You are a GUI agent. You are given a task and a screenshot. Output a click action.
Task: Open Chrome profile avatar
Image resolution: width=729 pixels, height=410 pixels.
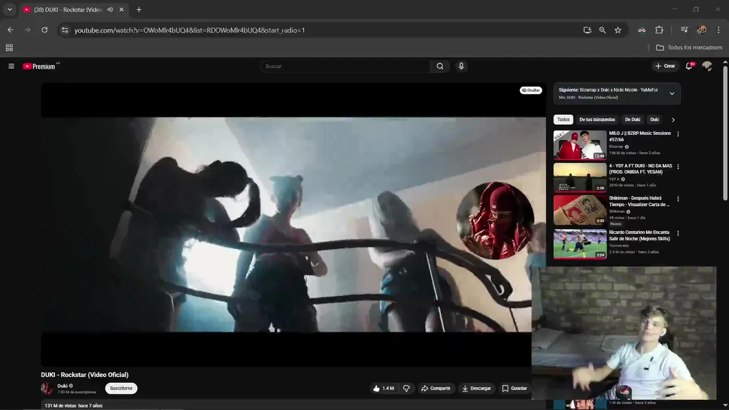(x=702, y=30)
